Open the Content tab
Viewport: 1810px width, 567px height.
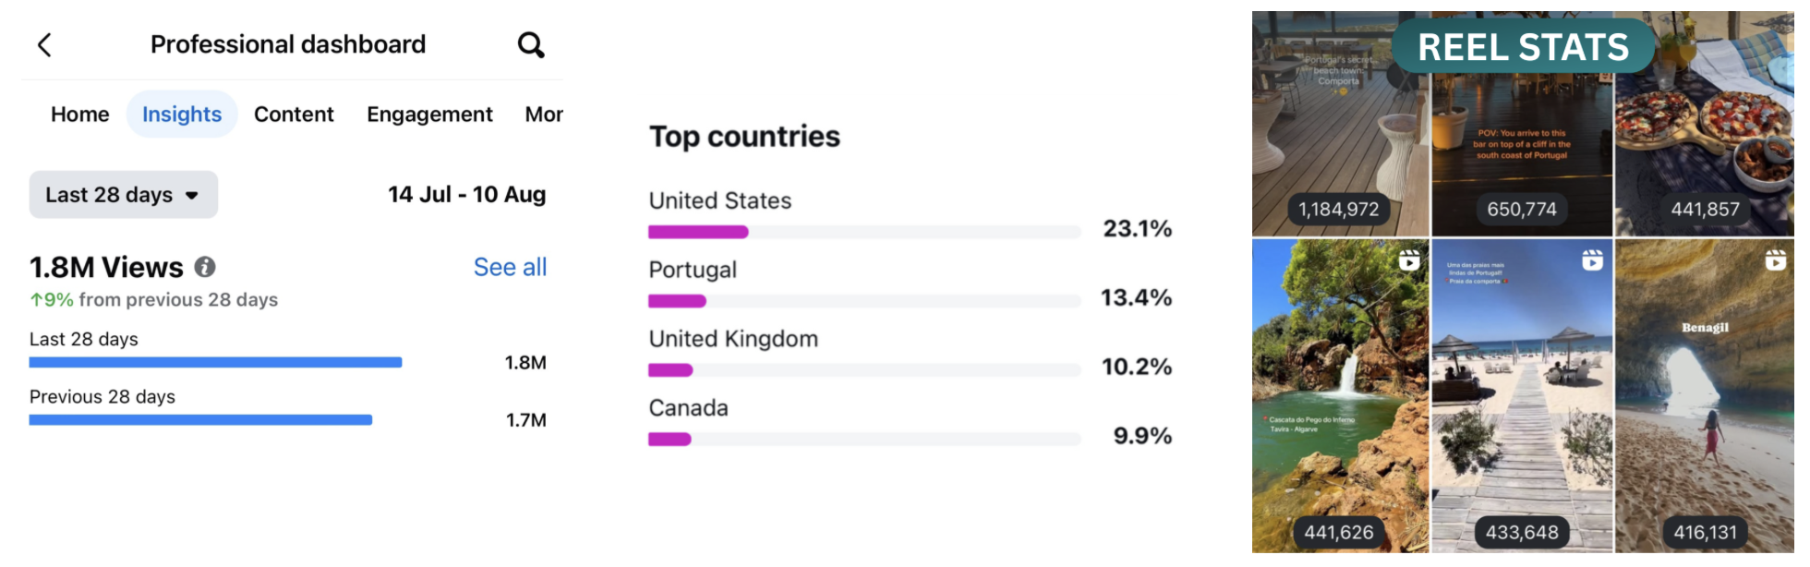coord(294,115)
